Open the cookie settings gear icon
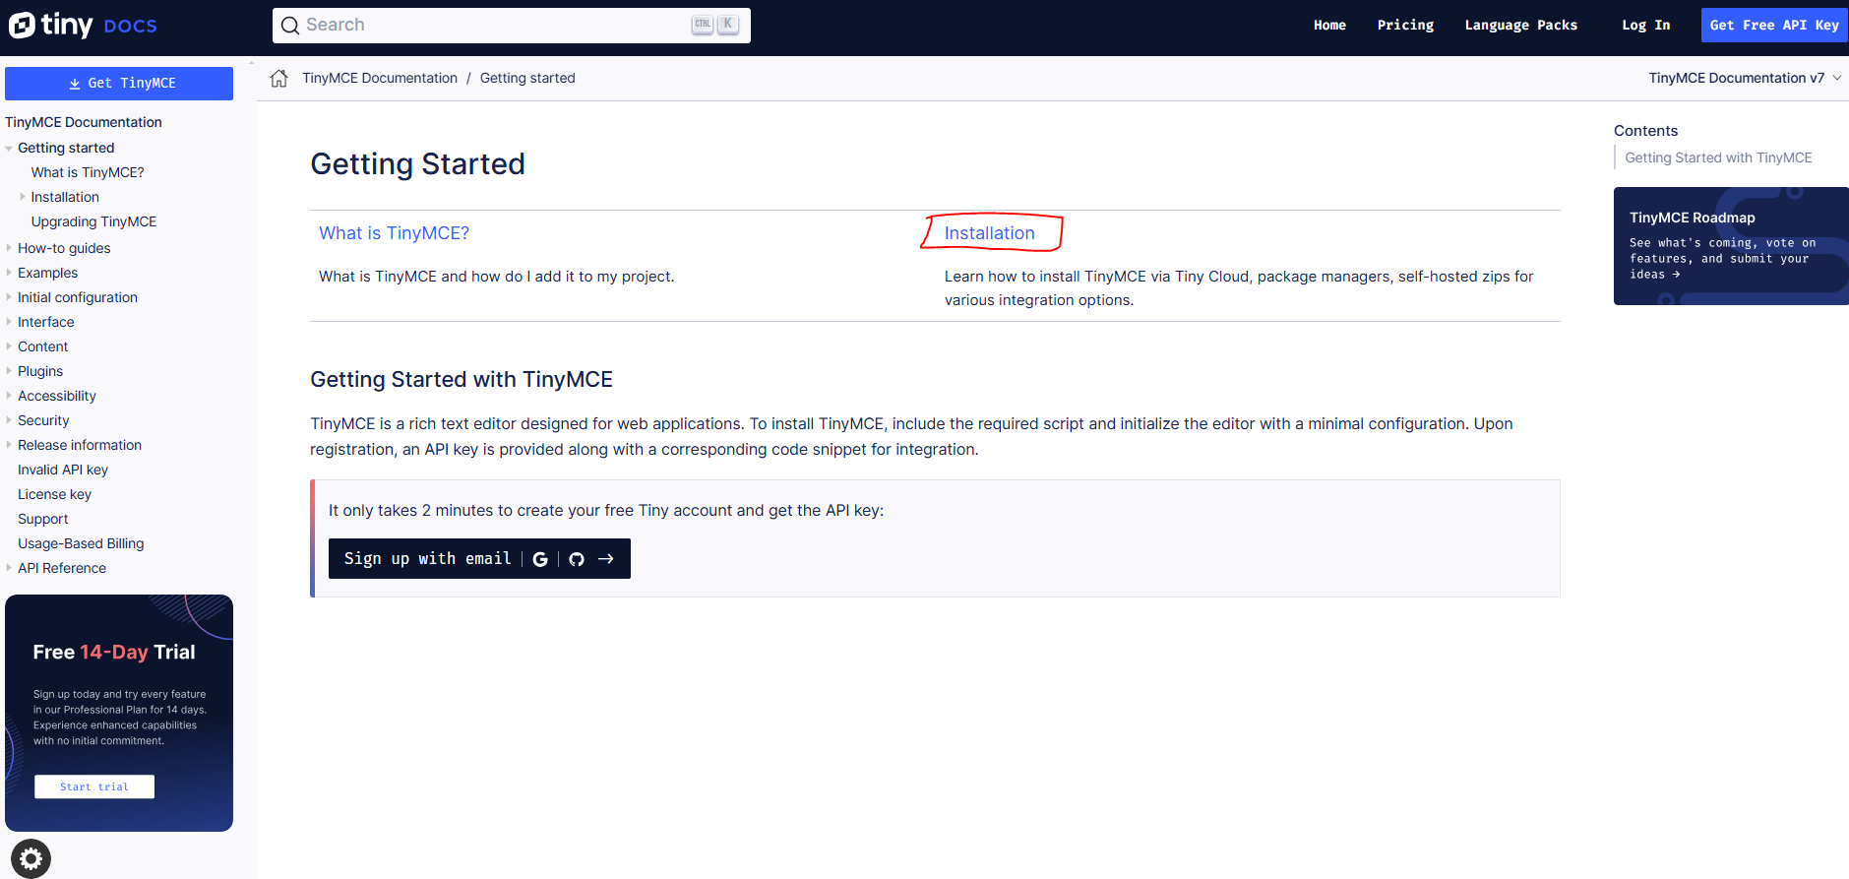 coord(31,858)
